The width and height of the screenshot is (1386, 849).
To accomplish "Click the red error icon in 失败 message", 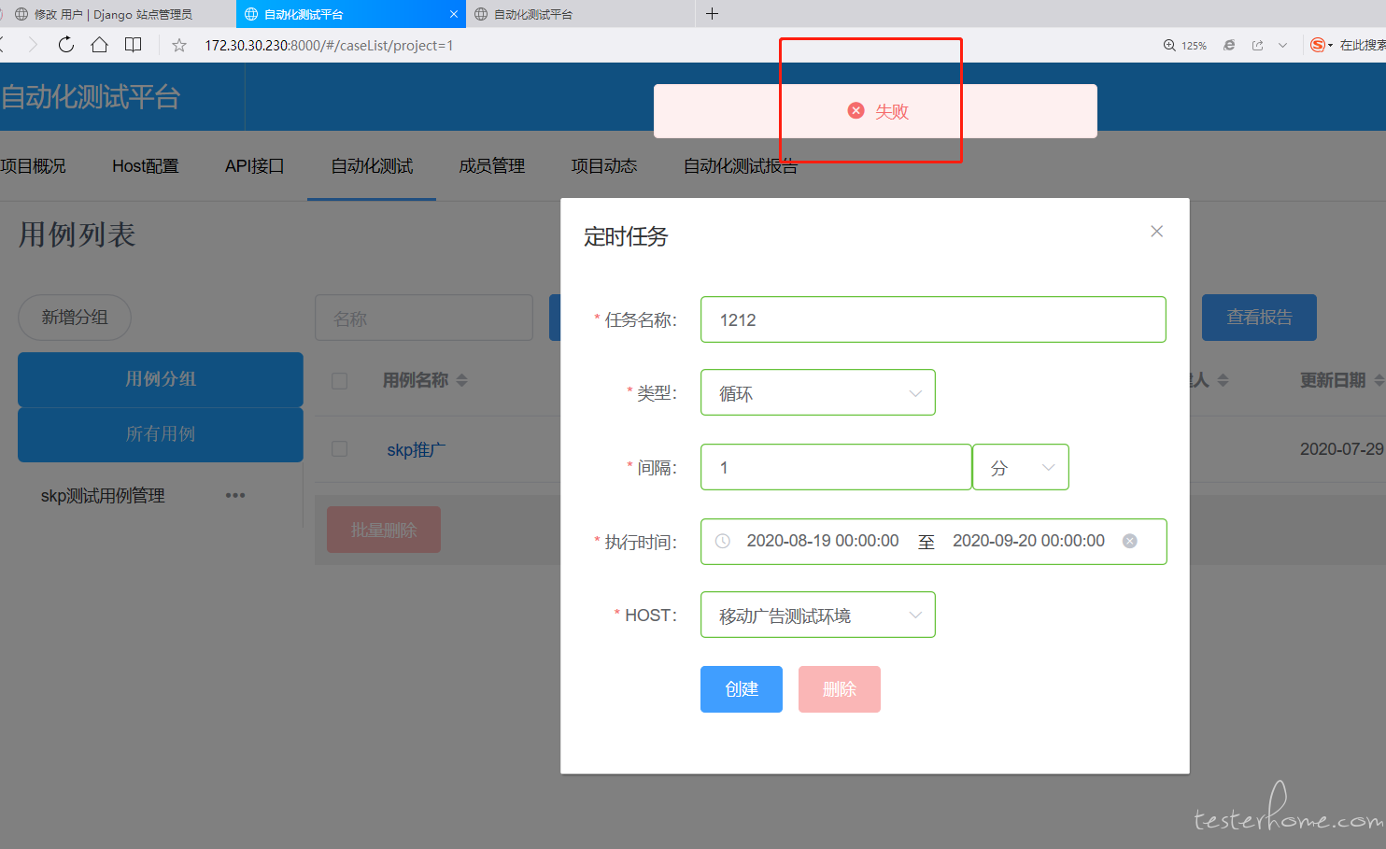I will 856,110.
